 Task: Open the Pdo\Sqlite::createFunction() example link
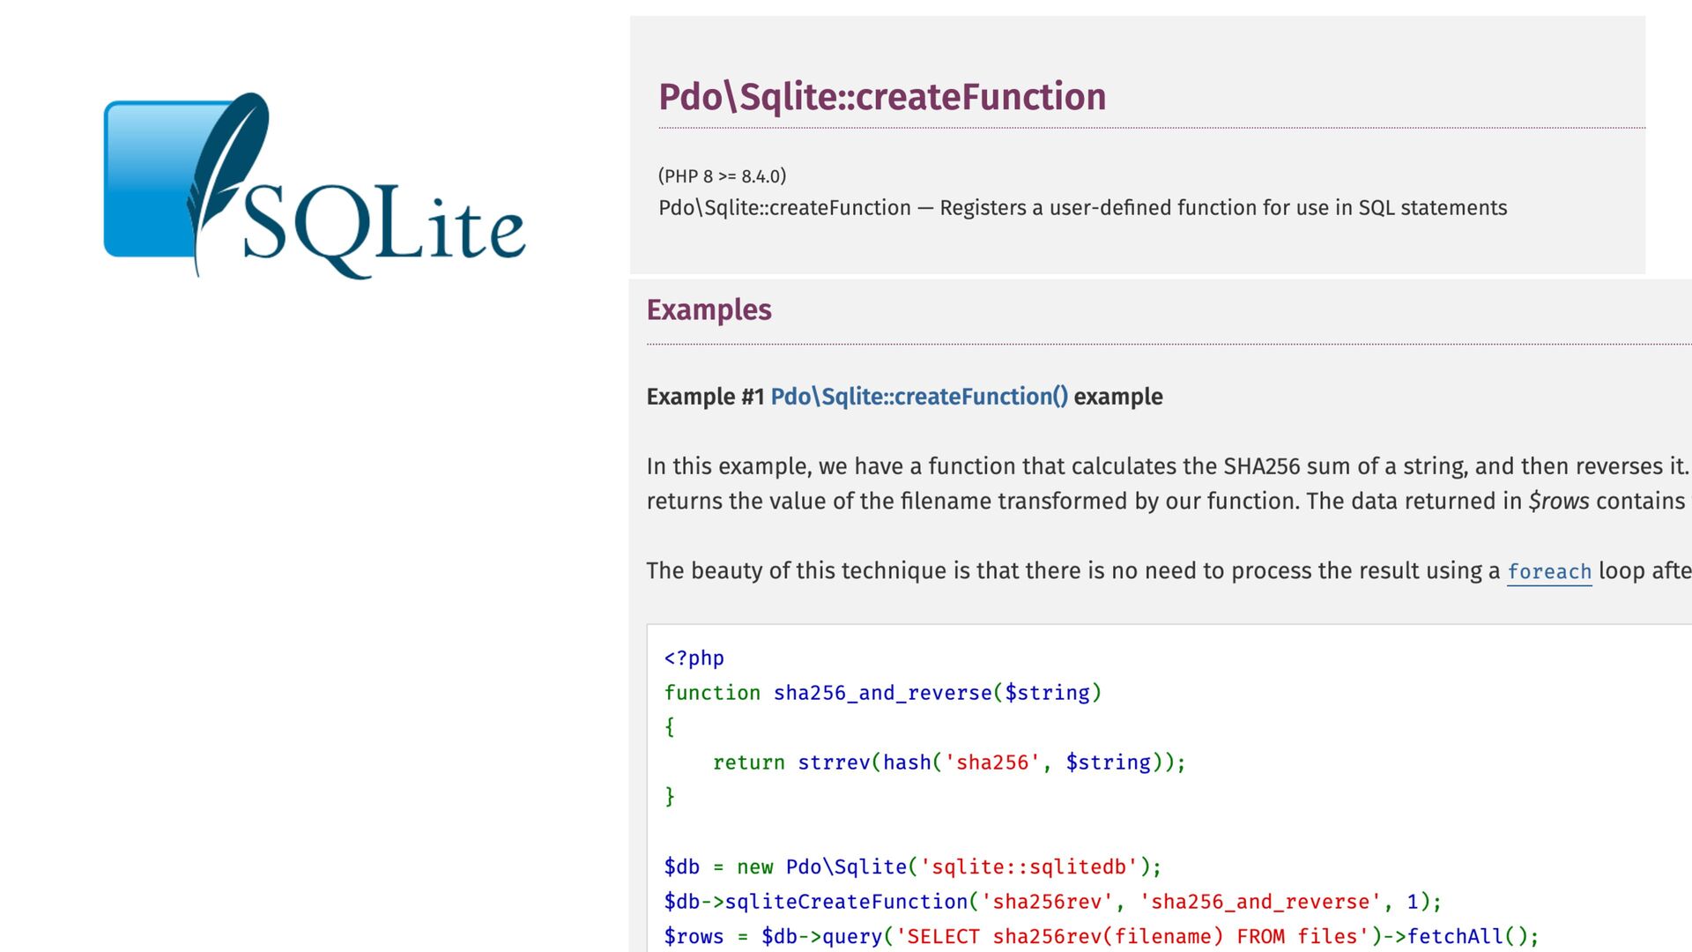[919, 397]
